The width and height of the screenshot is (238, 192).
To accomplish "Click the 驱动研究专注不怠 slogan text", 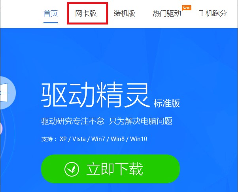I will 73,121.
